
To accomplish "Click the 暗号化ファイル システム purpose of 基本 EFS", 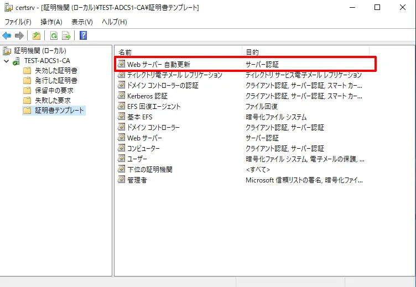I will click(x=276, y=117).
